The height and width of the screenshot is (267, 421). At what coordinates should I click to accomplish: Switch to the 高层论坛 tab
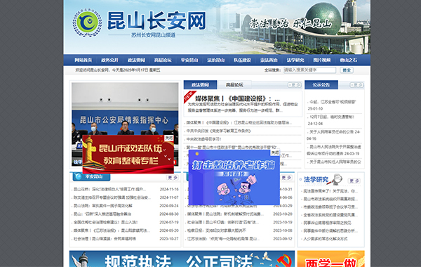coord(234,85)
